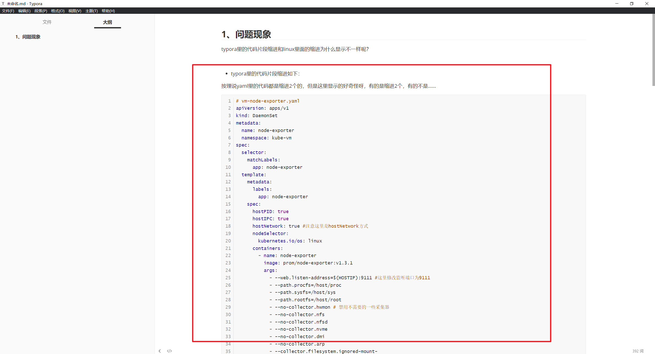Expand the 段落(P) menu
The width and height of the screenshot is (655, 354).
pyautogui.click(x=41, y=11)
